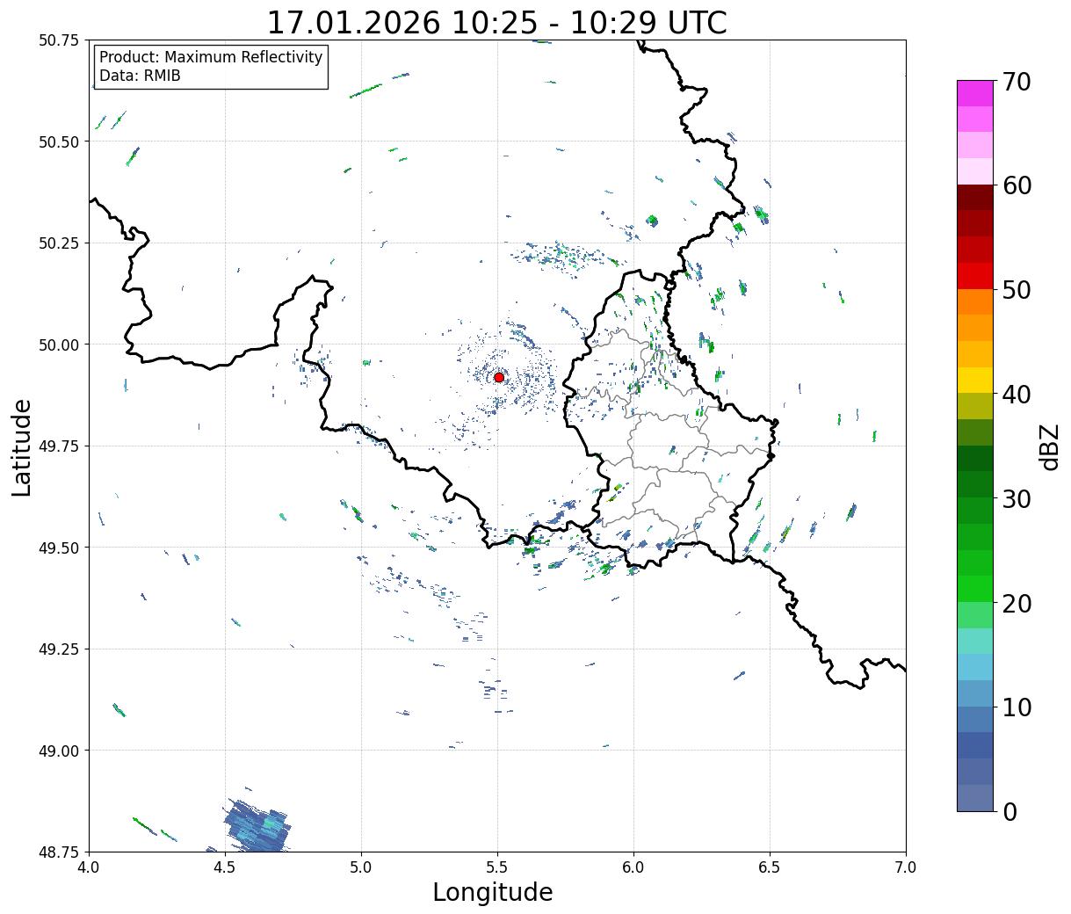
Task: Click the latitude tick label 48.75
Action: tap(59, 852)
